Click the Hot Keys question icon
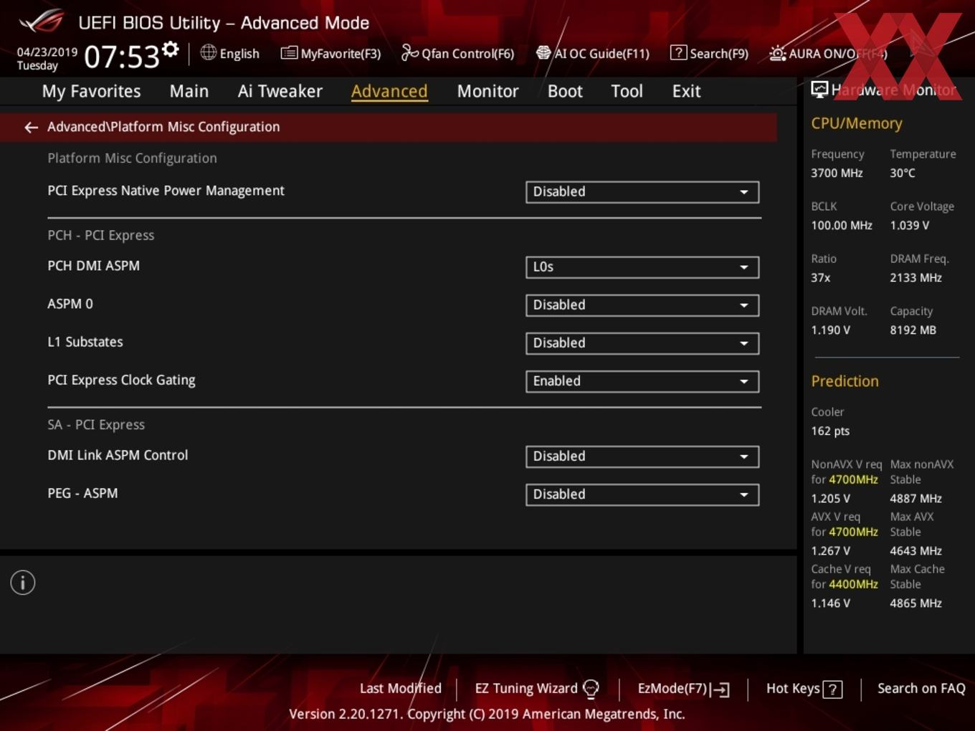This screenshot has height=731, width=975. (832, 689)
